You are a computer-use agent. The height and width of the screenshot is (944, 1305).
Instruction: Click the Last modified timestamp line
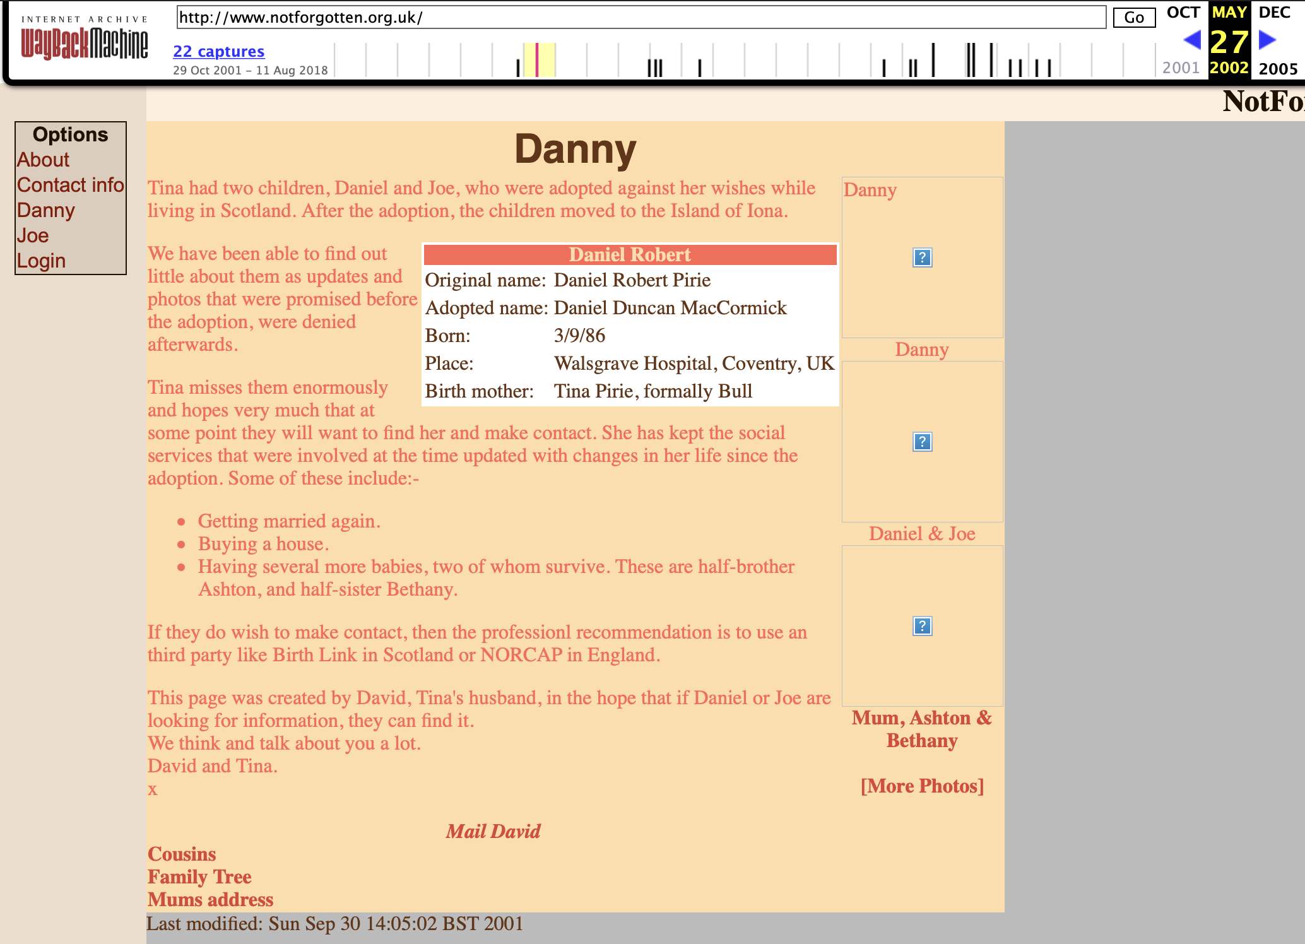pyautogui.click(x=334, y=923)
